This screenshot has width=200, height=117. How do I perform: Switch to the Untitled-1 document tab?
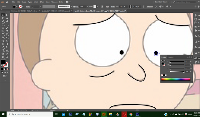tap(24, 11)
